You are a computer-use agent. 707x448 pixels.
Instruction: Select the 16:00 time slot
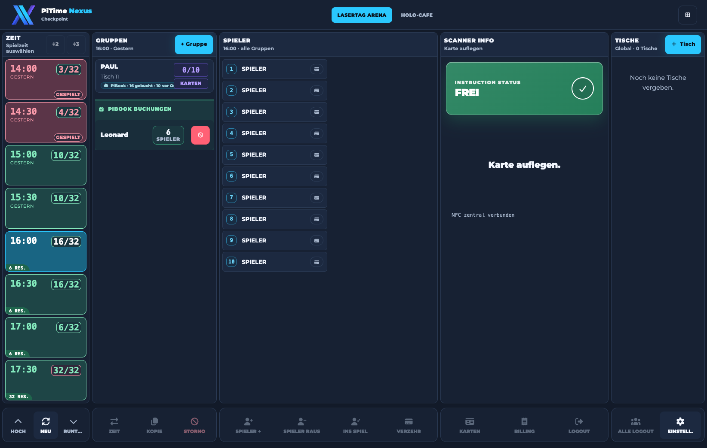[x=46, y=251]
